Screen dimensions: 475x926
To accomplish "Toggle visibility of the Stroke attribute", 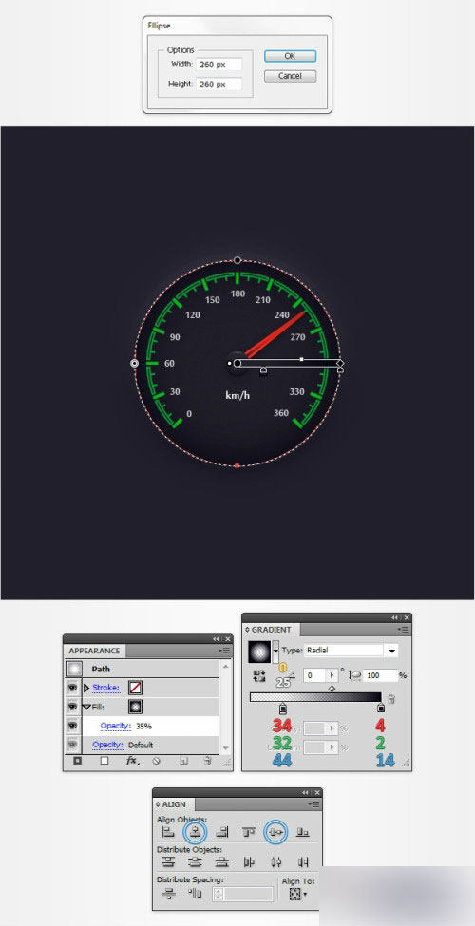I will (x=72, y=688).
